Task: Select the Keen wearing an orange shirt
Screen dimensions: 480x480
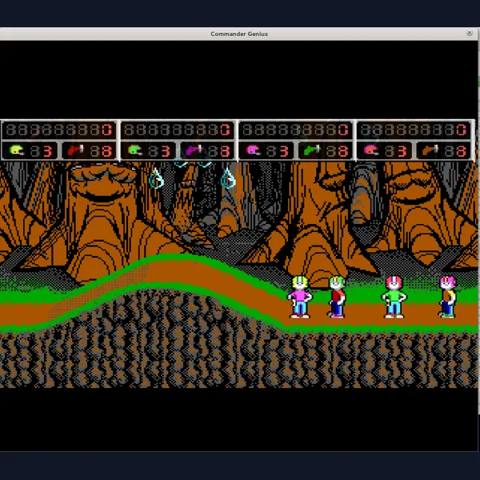Action: pos(447,297)
